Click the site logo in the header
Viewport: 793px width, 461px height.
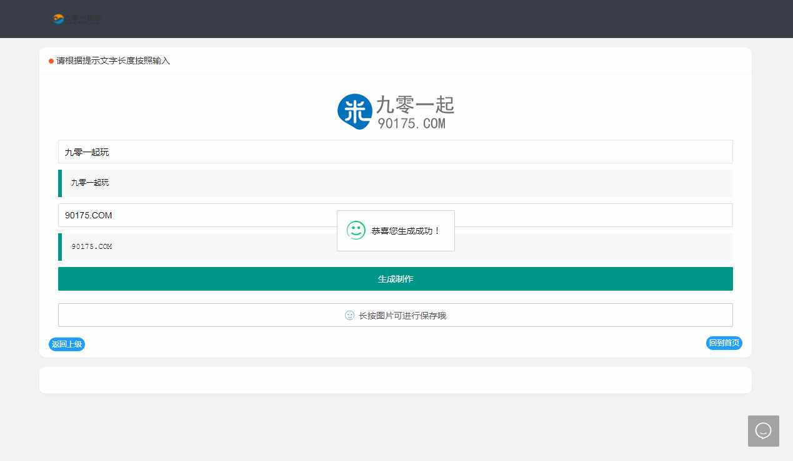point(76,19)
